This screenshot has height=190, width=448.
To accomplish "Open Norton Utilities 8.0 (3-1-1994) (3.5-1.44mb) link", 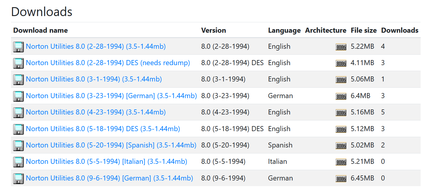I will point(94,79).
